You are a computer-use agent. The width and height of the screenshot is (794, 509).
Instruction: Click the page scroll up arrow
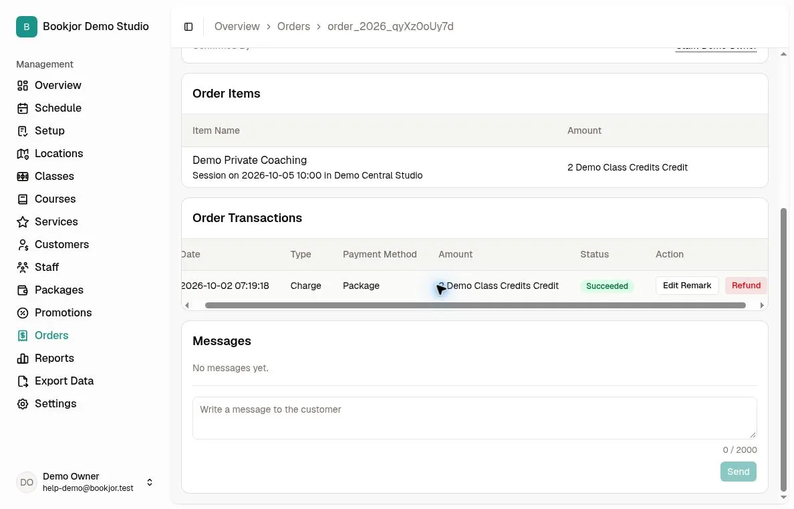pos(783,54)
